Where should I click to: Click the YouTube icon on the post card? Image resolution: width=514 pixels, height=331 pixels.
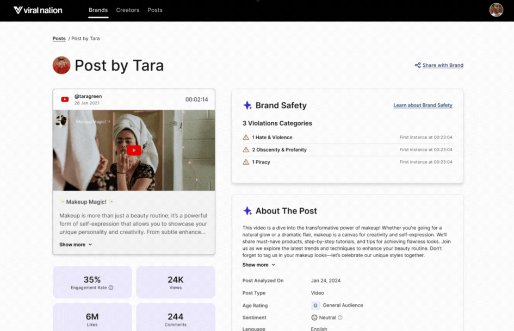coord(65,99)
